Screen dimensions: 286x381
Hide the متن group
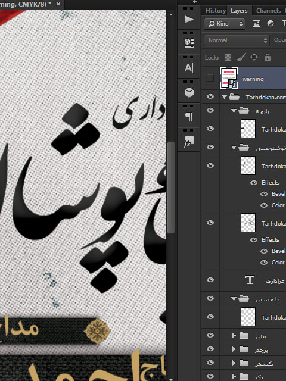pos(210,335)
